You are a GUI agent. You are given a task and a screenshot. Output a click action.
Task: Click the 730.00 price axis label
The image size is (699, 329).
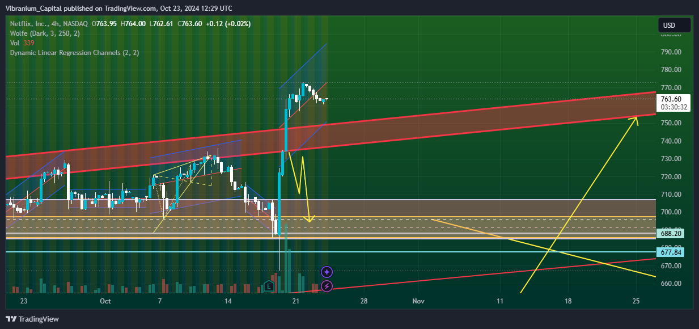(x=671, y=159)
